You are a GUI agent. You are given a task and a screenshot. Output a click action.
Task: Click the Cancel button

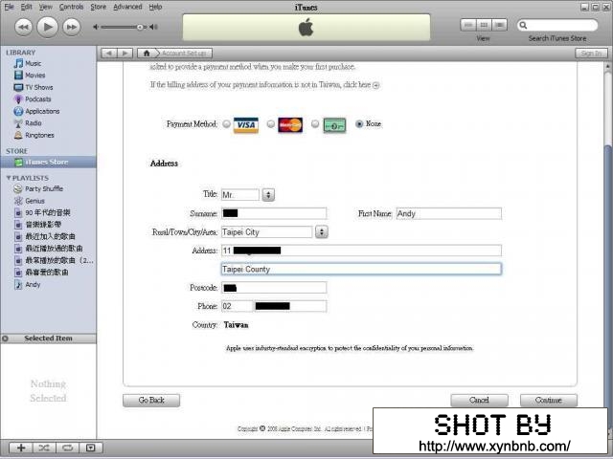click(x=479, y=401)
